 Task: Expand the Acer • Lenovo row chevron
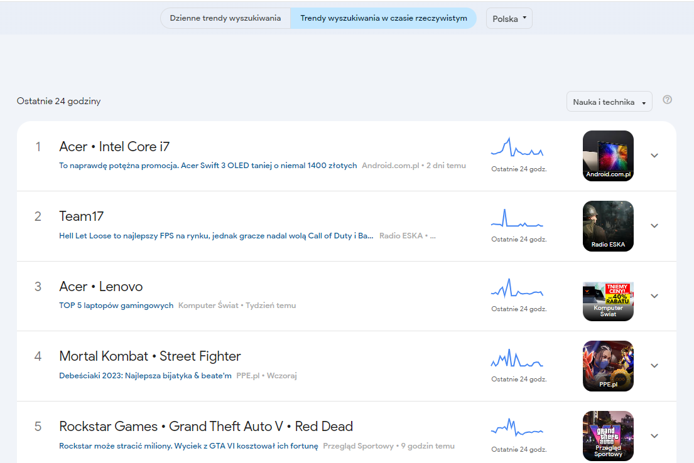(x=654, y=296)
